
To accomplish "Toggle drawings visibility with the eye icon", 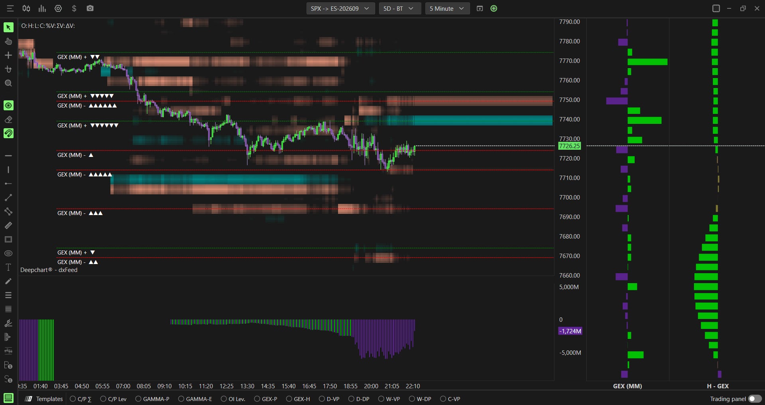I will tap(8, 106).
